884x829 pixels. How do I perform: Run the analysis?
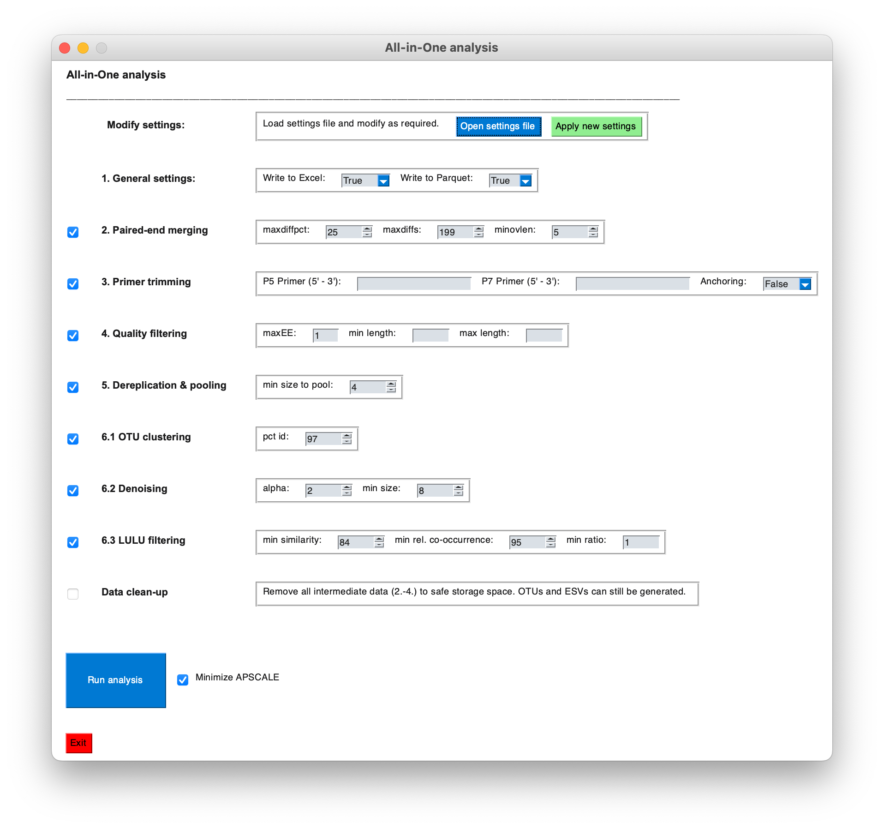click(116, 680)
